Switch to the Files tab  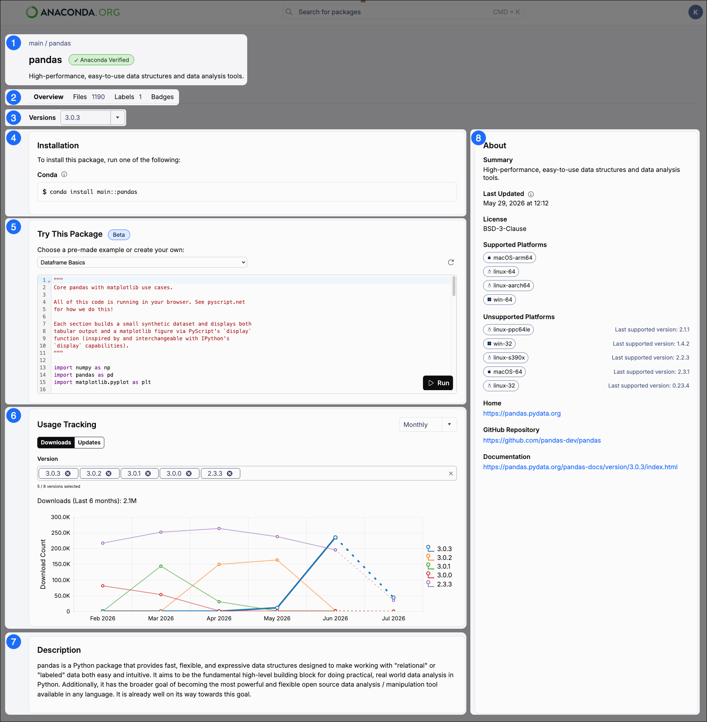click(89, 97)
